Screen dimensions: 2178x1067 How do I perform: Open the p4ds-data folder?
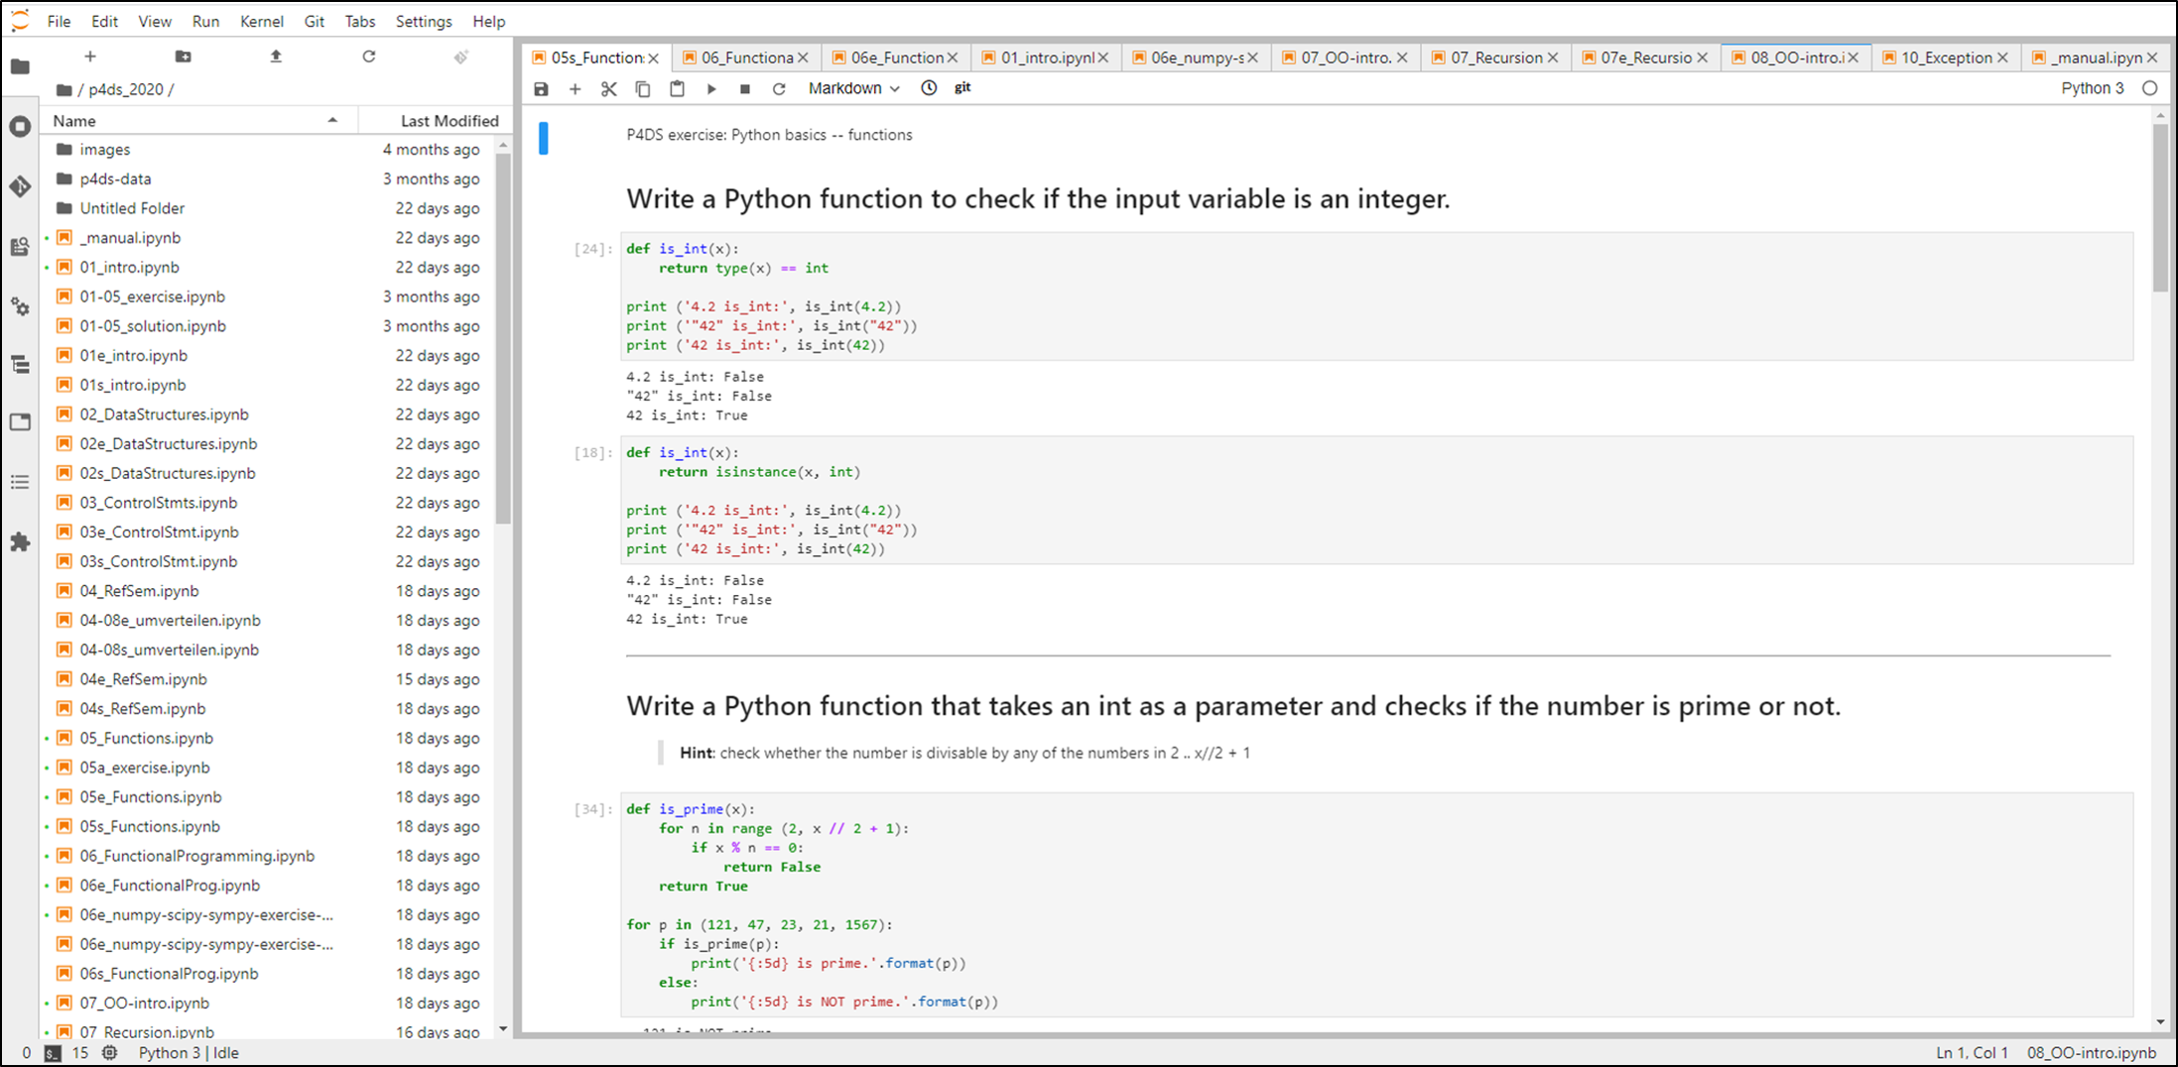115,178
